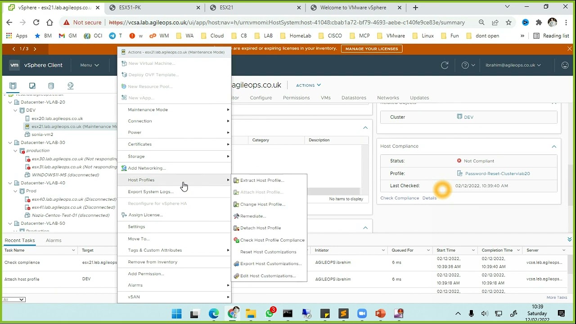Open the Password-Reset-Clustervlab20 profile link
The height and width of the screenshot is (324, 576).
pyautogui.click(x=497, y=174)
